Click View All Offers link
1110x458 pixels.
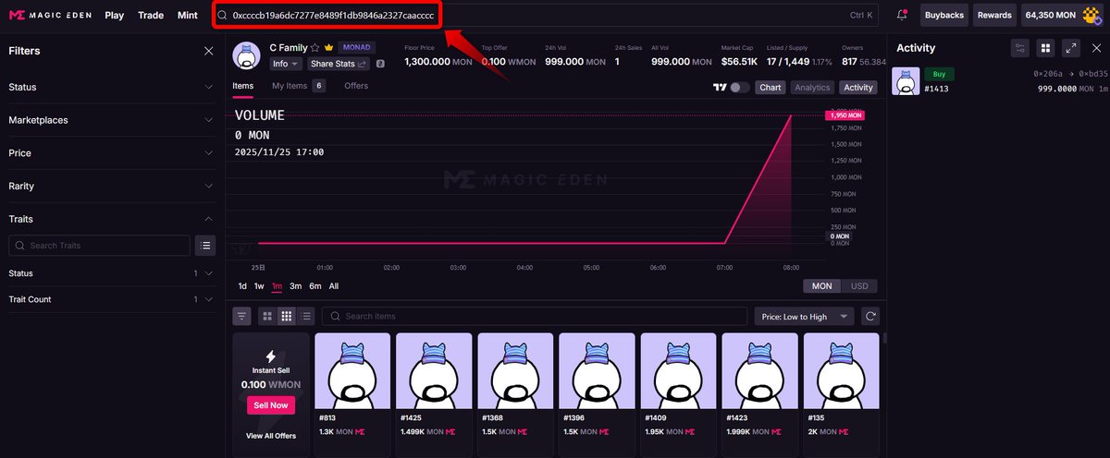click(x=271, y=436)
